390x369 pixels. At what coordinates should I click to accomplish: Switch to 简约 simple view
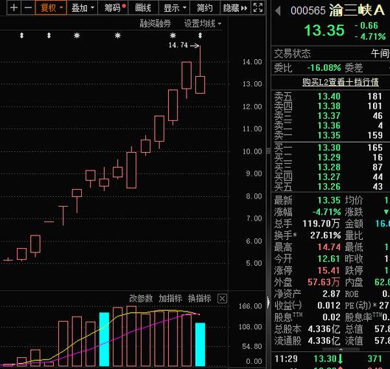point(205,7)
